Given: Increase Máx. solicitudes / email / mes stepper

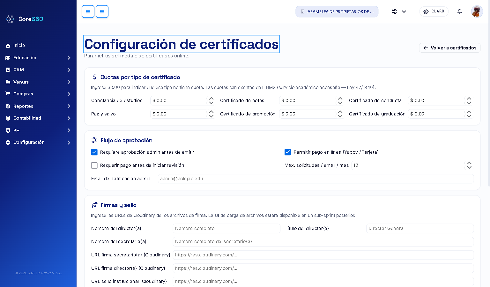Looking at the screenshot, I should 469,163.
